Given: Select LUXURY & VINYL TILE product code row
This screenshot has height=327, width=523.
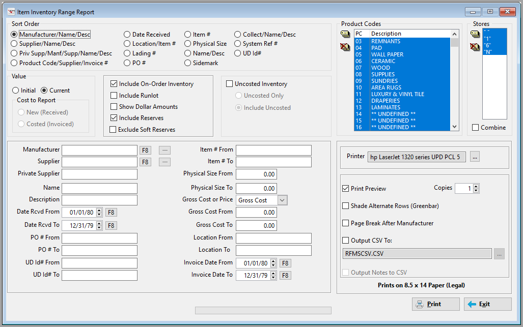Looking at the screenshot, I should tap(402, 94).
